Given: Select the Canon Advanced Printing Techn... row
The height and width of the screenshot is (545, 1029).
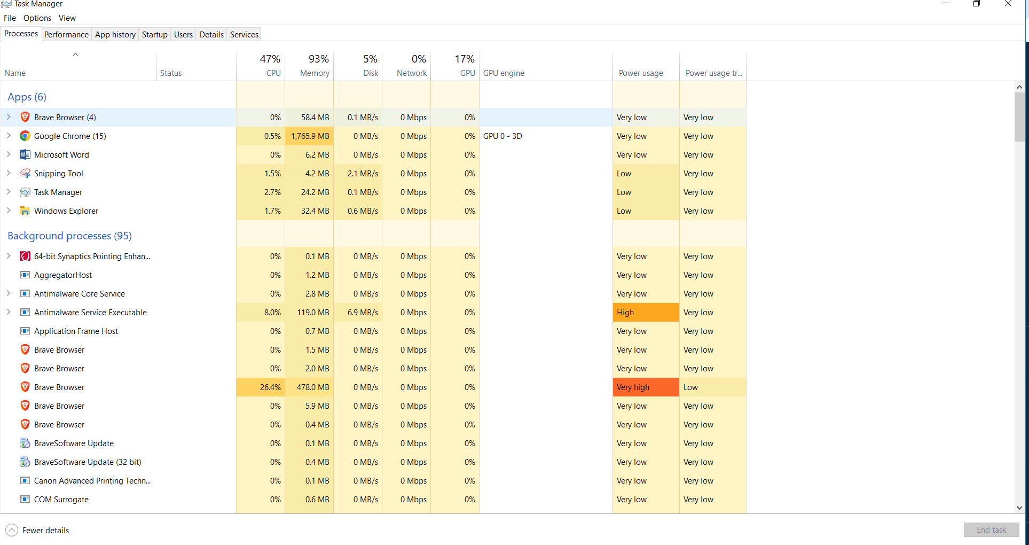Looking at the screenshot, I should [x=374, y=480].
